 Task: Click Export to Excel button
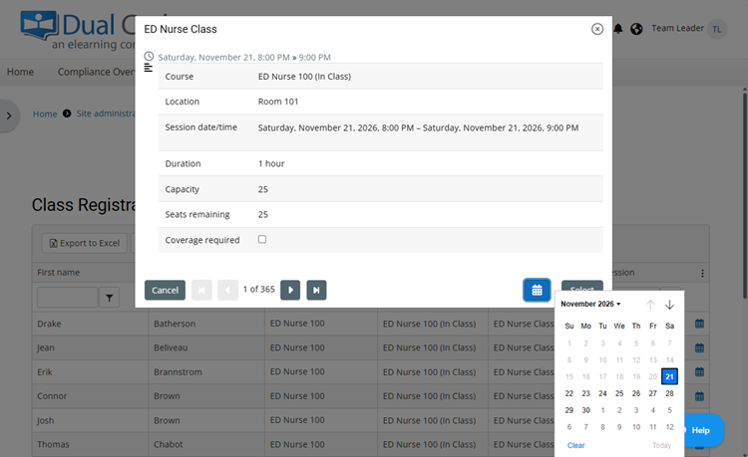point(84,243)
